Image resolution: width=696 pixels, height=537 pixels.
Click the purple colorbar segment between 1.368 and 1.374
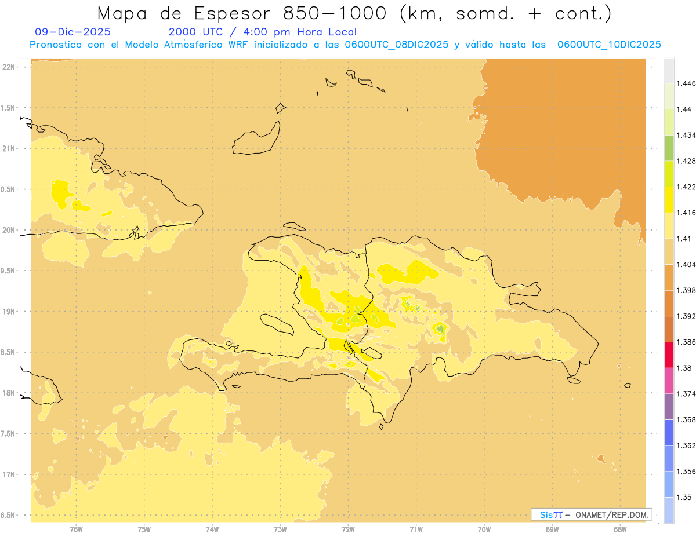pos(669,407)
